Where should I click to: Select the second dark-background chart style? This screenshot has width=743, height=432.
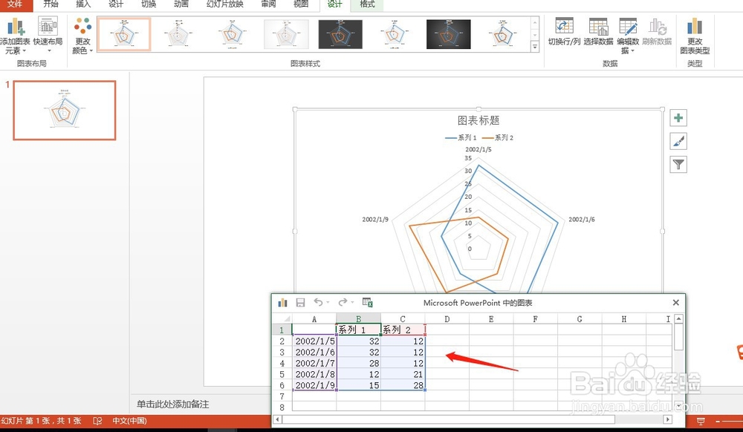pyautogui.click(x=448, y=34)
